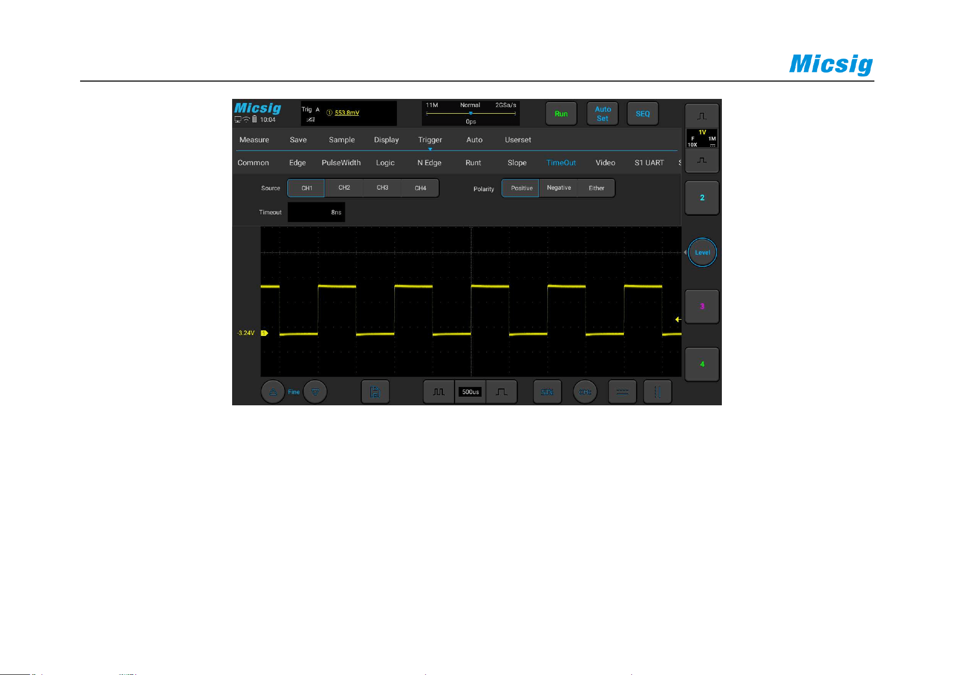Image resolution: width=955 pixels, height=675 pixels.
Task: Set polarity to Negative
Action: tap(559, 188)
